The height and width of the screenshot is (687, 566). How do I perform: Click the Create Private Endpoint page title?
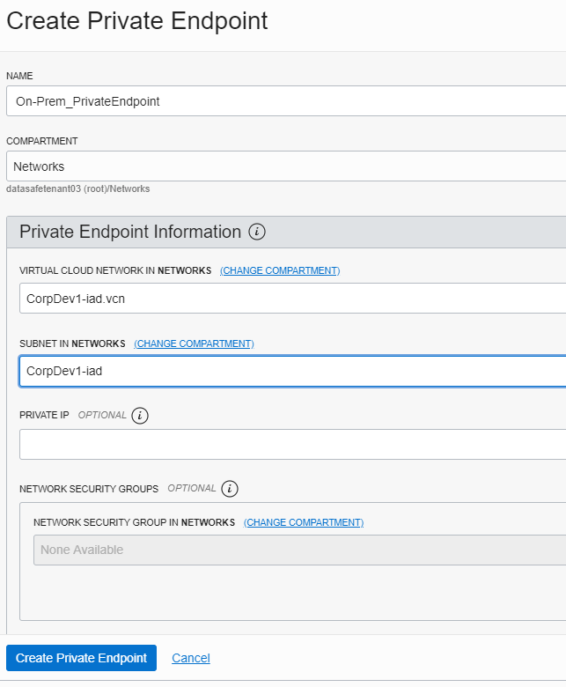tap(137, 21)
